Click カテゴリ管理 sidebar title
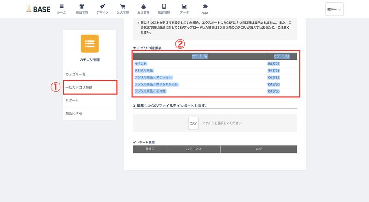The image size is (369, 202). pos(89,60)
